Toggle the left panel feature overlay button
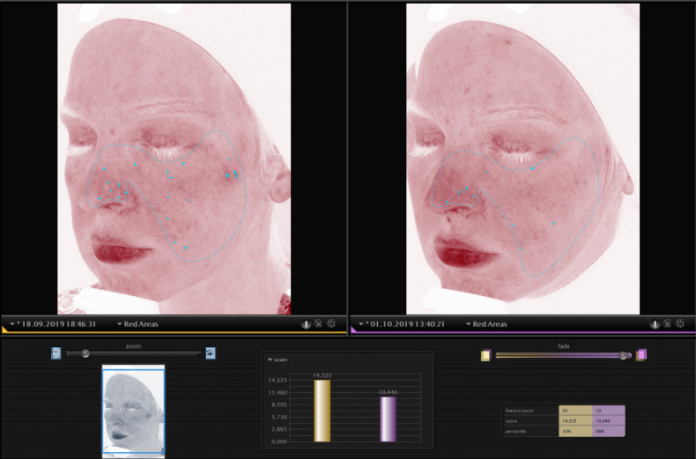 [x=306, y=324]
